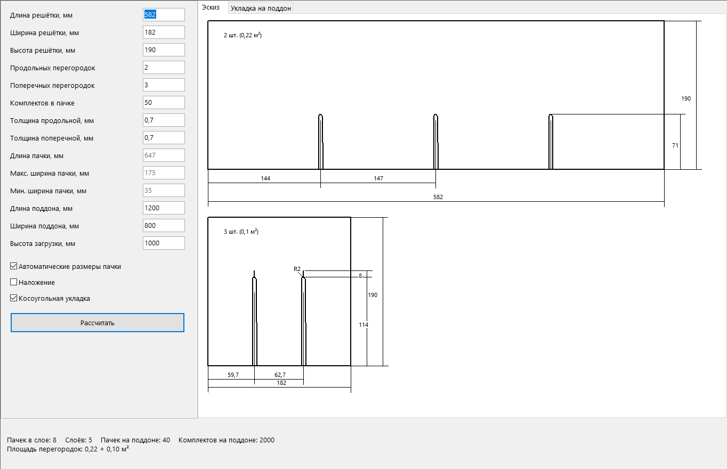Focus the Толщина поперечной input field
Screen dimensions: 727x469
click(164, 138)
